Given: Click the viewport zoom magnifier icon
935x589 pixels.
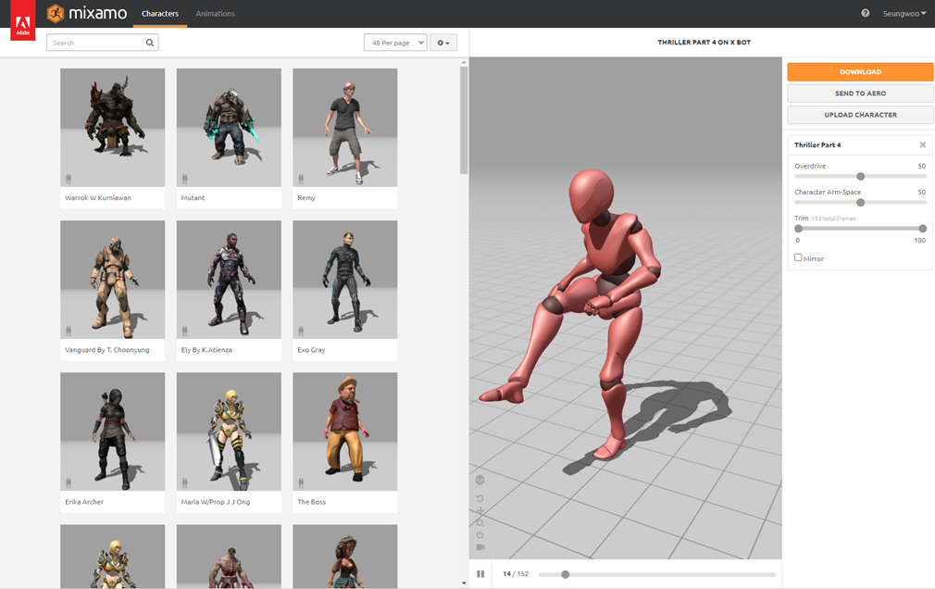Looking at the screenshot, I should pyautogui.click(x=480, y=522).
